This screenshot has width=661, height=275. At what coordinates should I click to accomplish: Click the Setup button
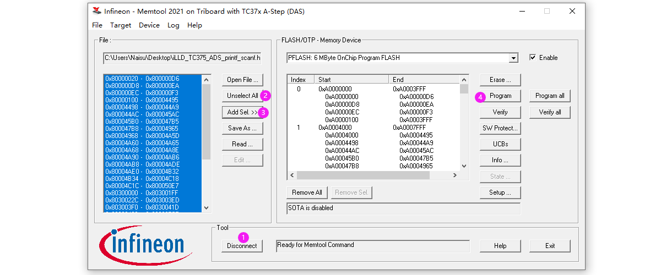pyautogui.click(x=500, y=193)
